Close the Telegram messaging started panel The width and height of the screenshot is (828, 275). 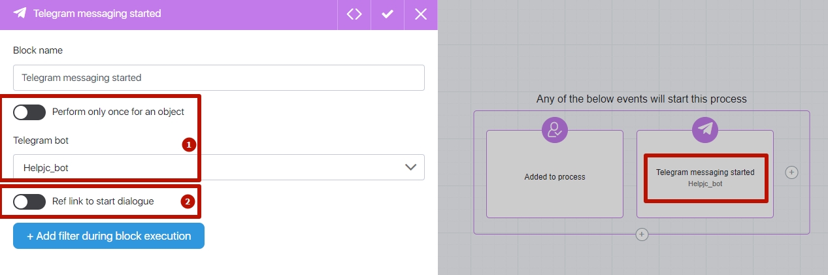pyautogui.click(x=421, y=14)
